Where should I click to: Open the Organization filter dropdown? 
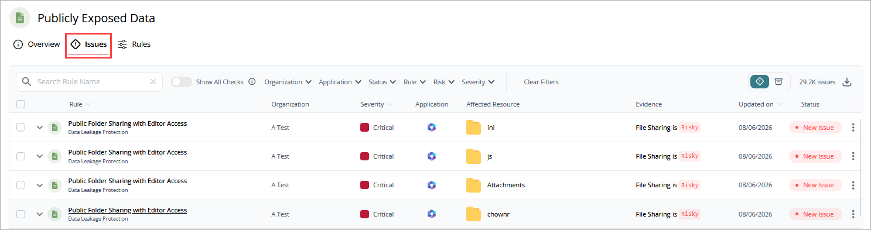(x=288, y=82)
